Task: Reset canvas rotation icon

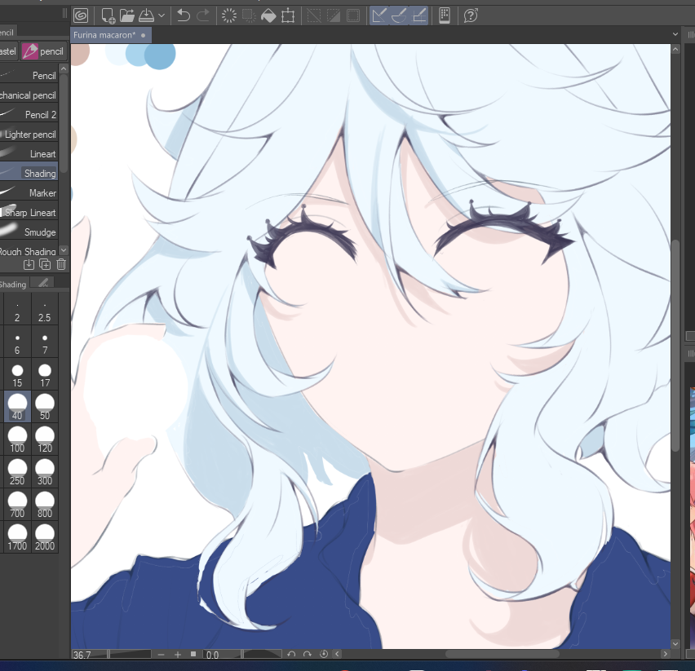Action: pyautogui.click(x=324, y=654)
